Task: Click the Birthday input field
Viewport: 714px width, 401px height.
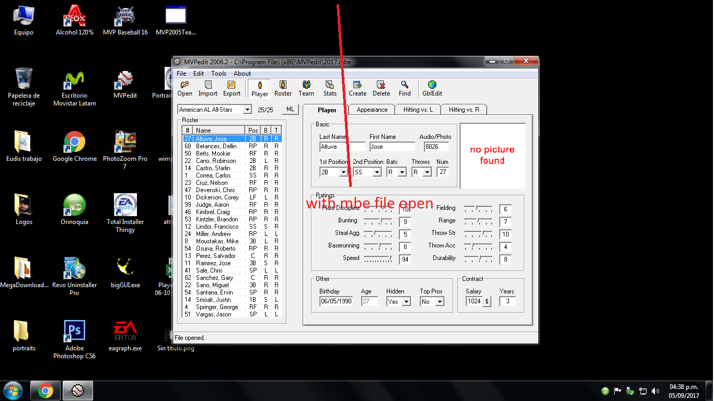Action: (x=336, y=301)
